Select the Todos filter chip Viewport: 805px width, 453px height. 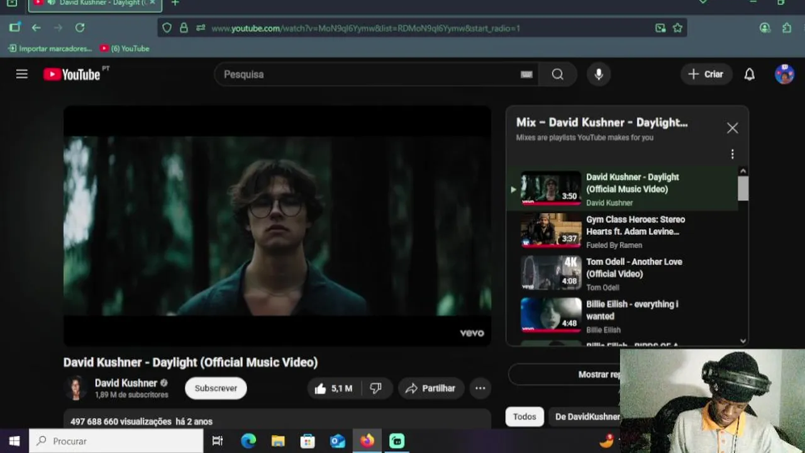point(525,417)
